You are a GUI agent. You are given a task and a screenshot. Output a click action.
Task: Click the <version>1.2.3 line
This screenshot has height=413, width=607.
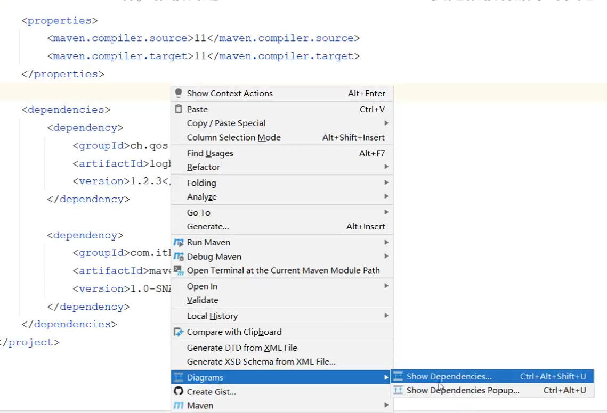(121, 181)
